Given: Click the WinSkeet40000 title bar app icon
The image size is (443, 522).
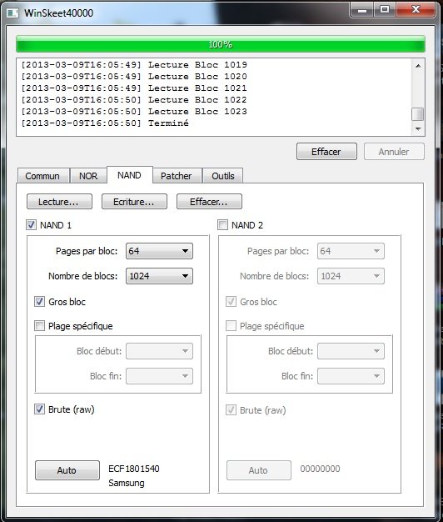Looking at the screenshot, I should click(x=12, y=13).
